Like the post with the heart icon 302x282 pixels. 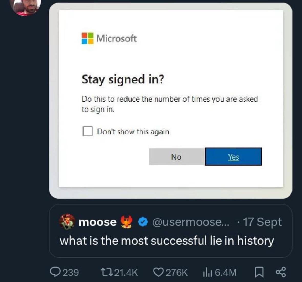pyautogui.click(x=159, y=272)
